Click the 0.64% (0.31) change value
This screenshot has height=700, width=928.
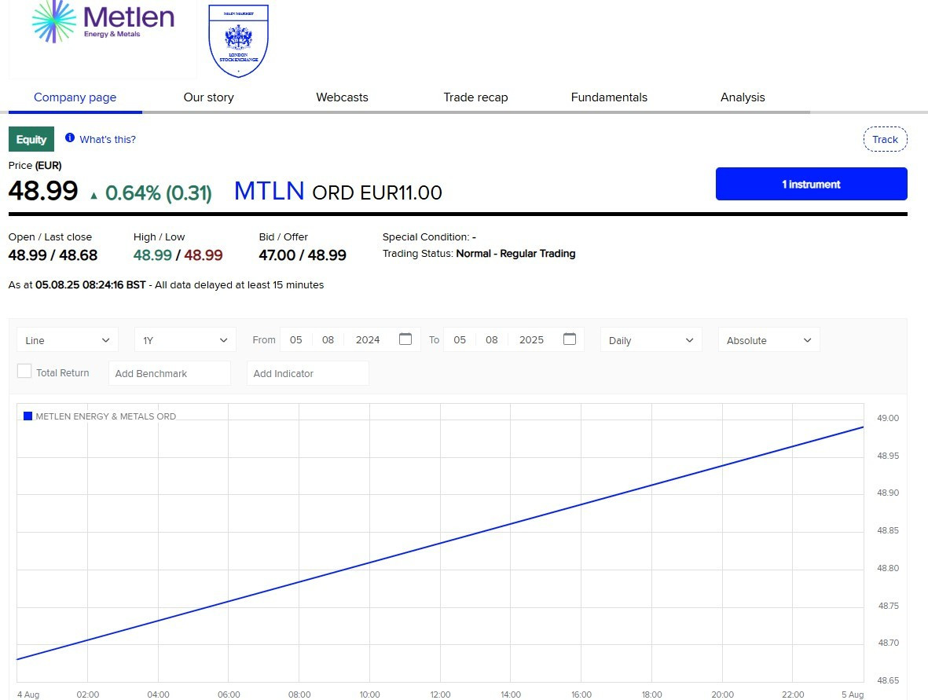(158, 193)
